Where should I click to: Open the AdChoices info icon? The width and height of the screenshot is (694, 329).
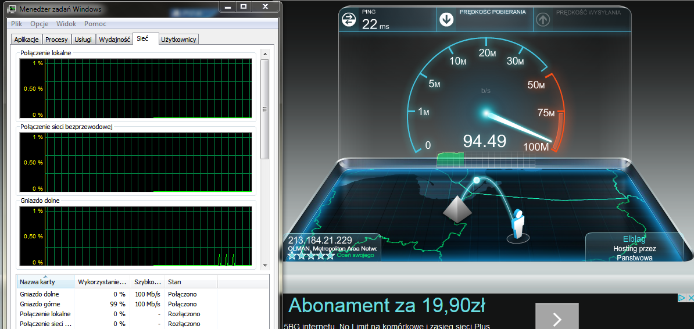[x=682, y=298]
